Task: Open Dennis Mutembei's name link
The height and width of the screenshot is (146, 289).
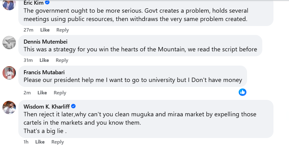Action: [x=45, y=42]
